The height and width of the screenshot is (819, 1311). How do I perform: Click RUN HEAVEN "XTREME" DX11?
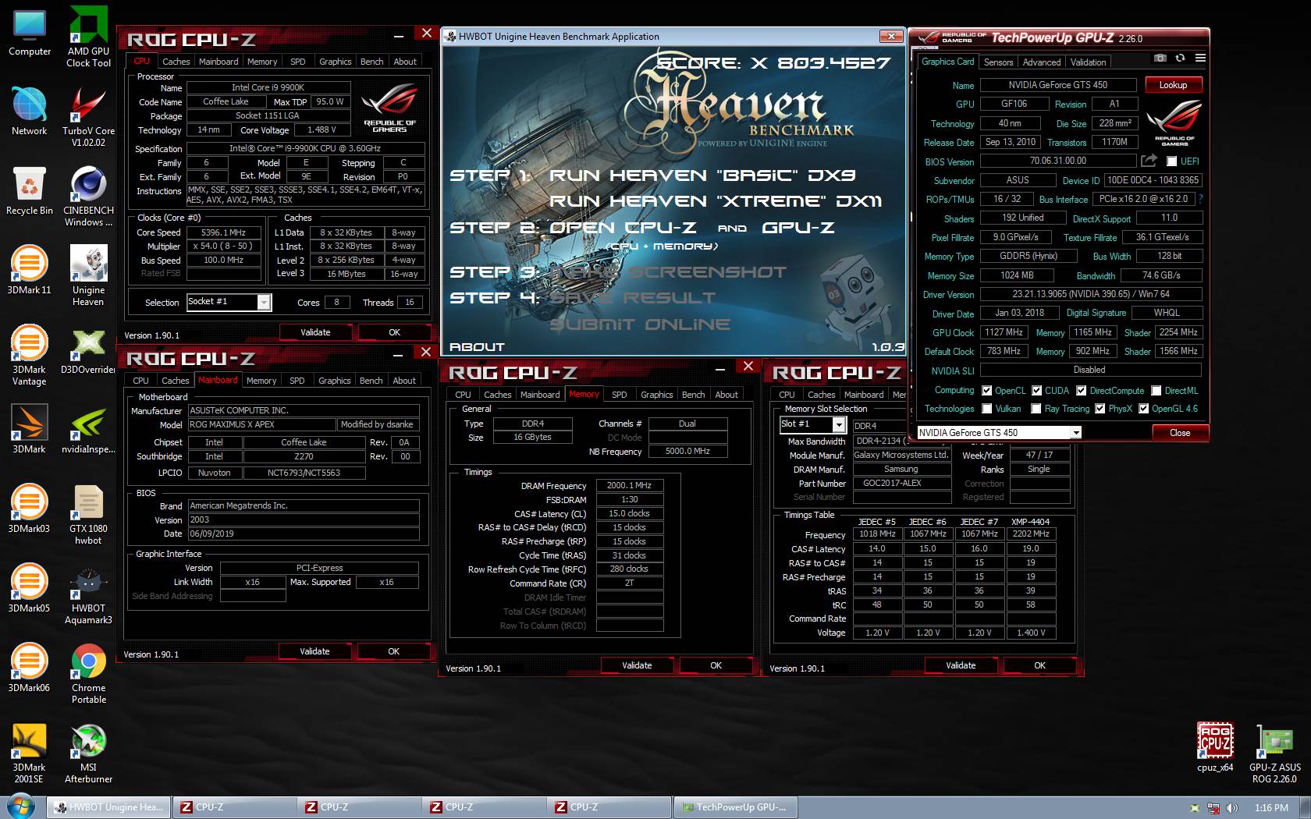(x=716, y=201)
